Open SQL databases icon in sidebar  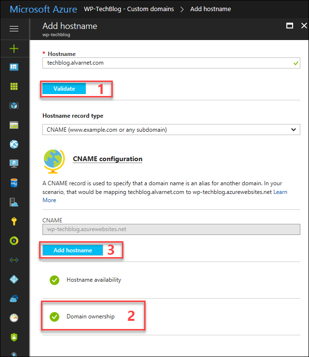[x=14, y=183]
